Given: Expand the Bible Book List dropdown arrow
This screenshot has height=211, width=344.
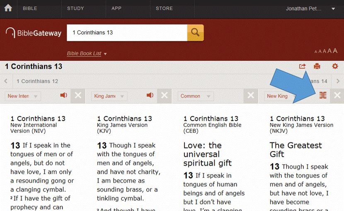Looking at the screenshot, I should (105, 54).
